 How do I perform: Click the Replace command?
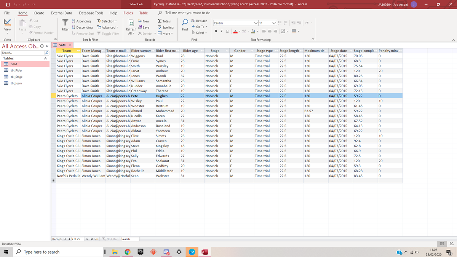pos(199,21)
